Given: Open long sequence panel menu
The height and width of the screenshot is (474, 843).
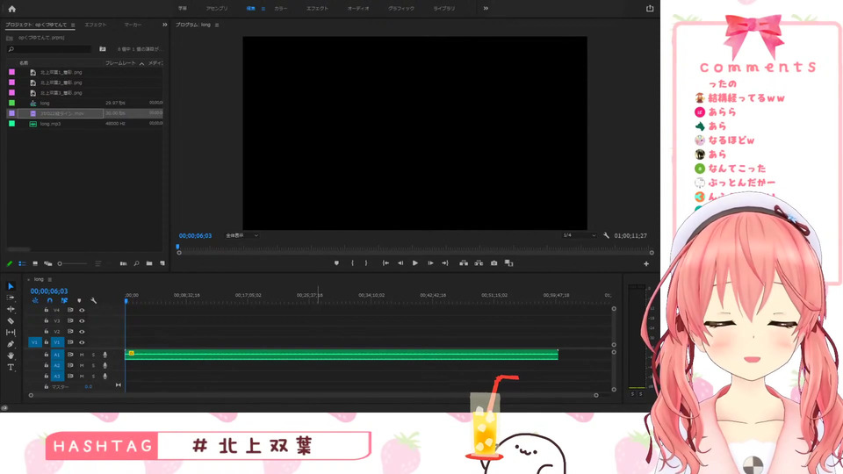Looking at the screenshot, I should [49, 279].
